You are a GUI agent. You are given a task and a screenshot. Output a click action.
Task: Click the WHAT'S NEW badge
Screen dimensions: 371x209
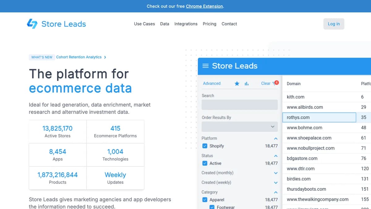pos(42,57)
